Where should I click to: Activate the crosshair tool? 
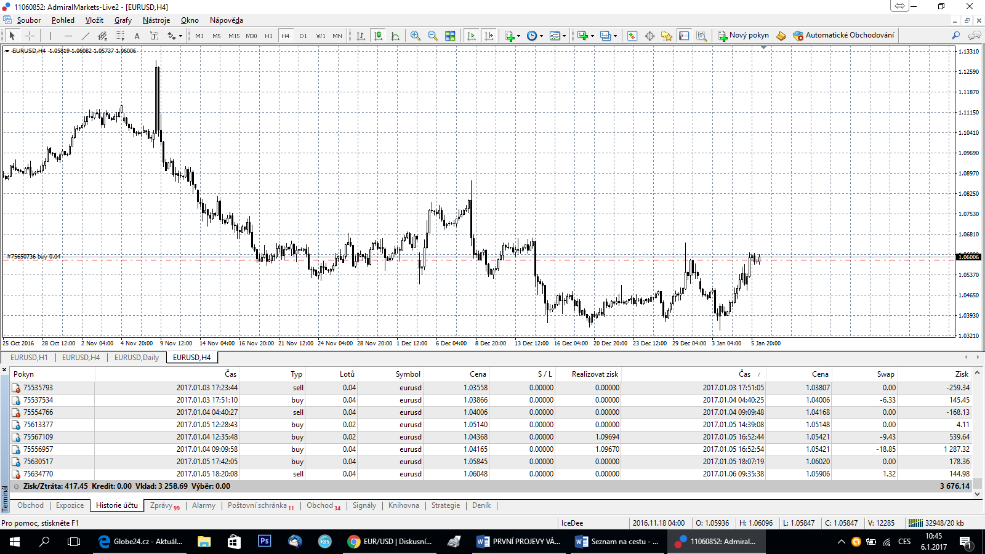pyautogui.click(x=30, y=36)
